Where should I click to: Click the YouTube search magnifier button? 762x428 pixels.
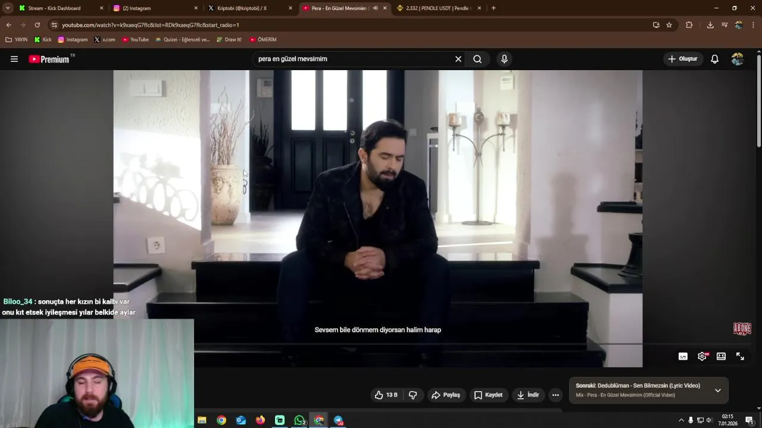coord(477,59)
